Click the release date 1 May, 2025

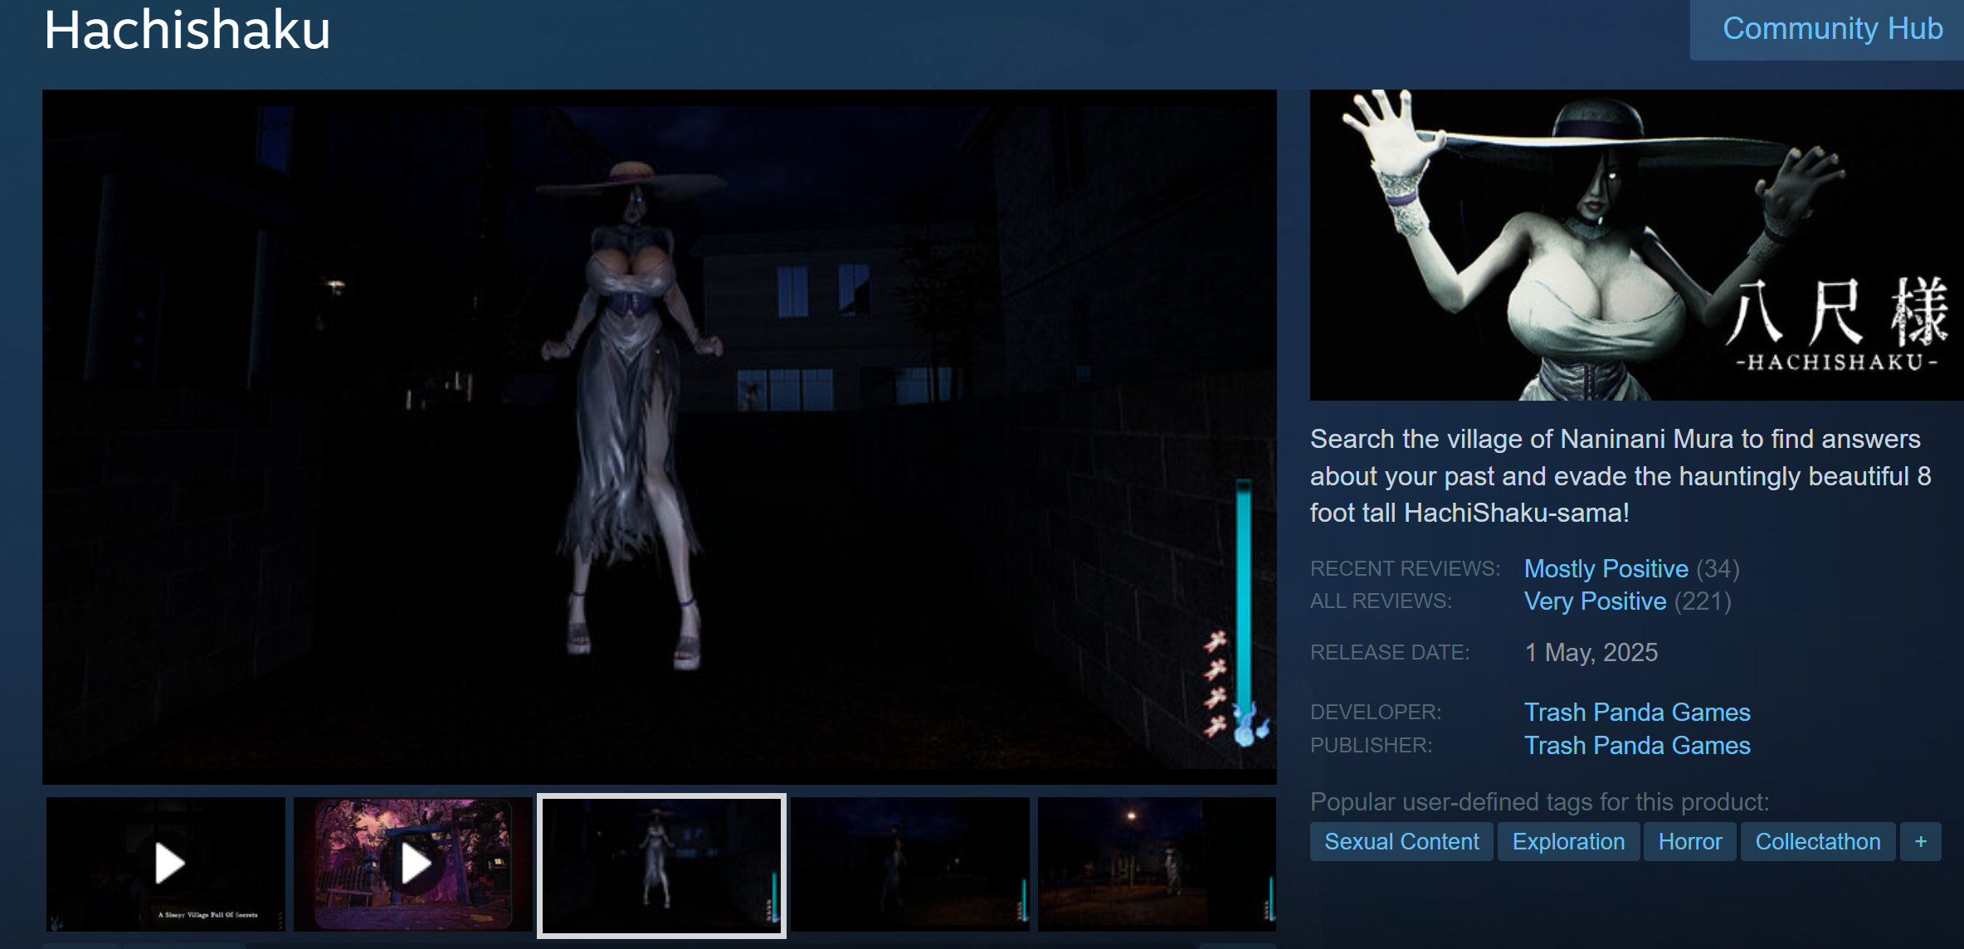coord(1591,652)
